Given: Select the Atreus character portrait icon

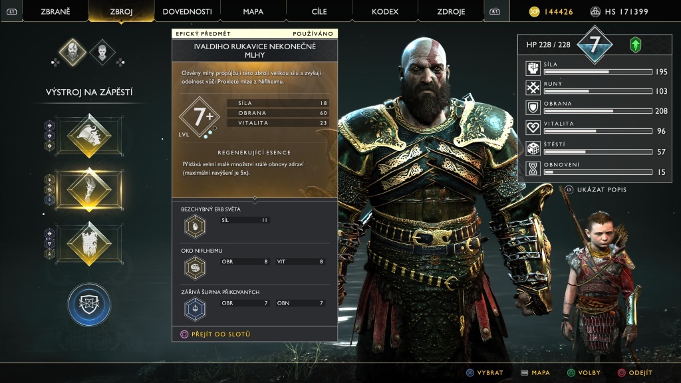Looking at the screenshot, I should (x=102, y=52).
